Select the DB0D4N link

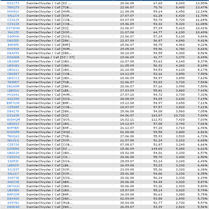13,207
